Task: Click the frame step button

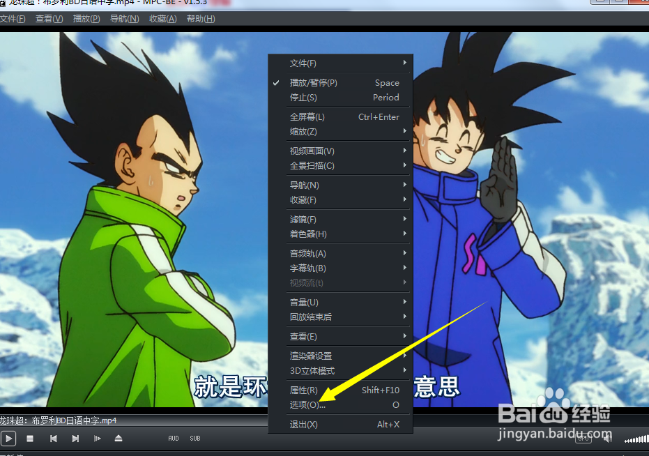Action: [x=98, y=438]
